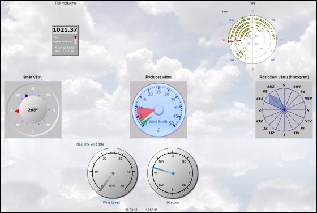This screenshot has width=317, height=213.
Task: Click the Rozložení větru (histogram) title
Action: (x=284, y=77)
